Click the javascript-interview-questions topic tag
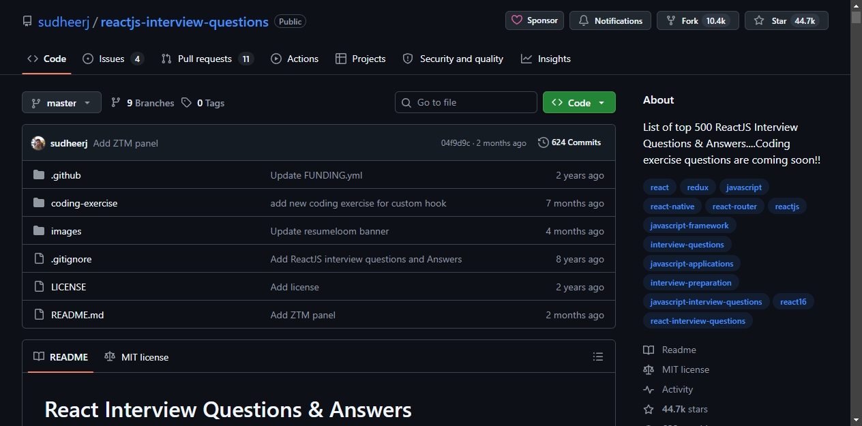The image size is (862, 426). click(707, 301)
